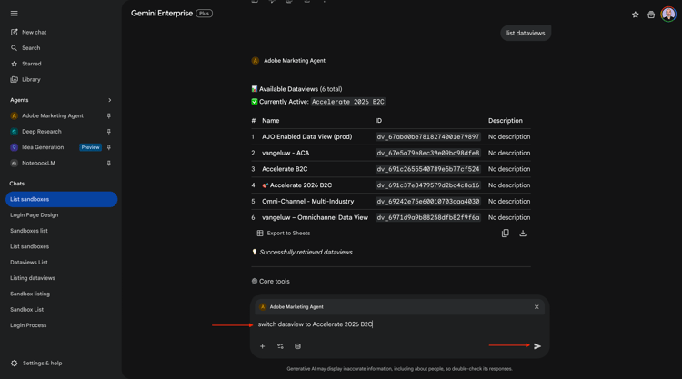Image resolution: width=682 pixels, height=379 pixels.
Task: Toggle pin for NotebookLM
Action: pyautogui.click(x=109, y=163)
